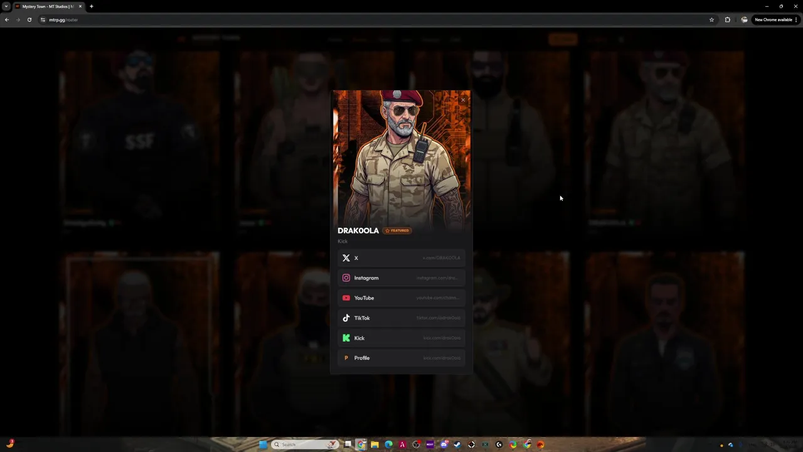Open the Chrome extensions menu
This screenshot has width=803, height=452.
(x=728, y=19)
